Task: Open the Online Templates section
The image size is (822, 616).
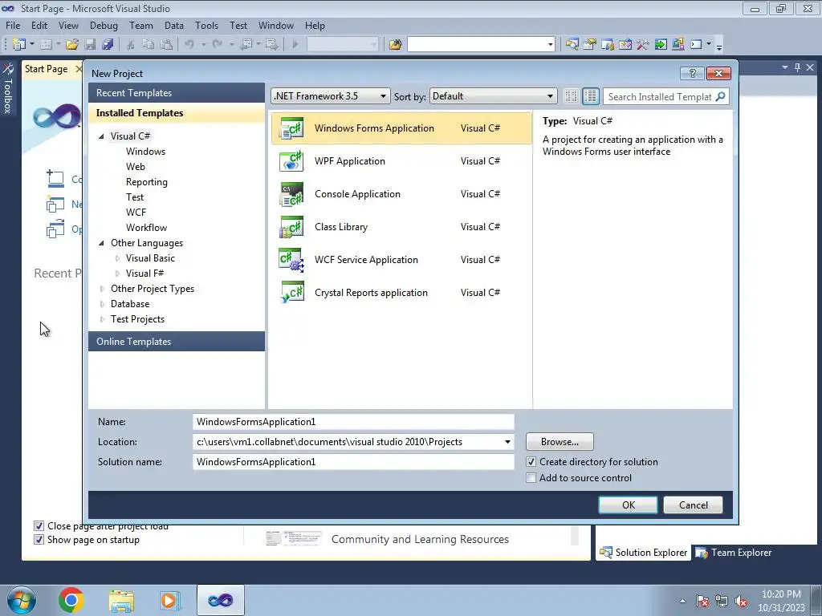Action: click(x=177, y=342)
